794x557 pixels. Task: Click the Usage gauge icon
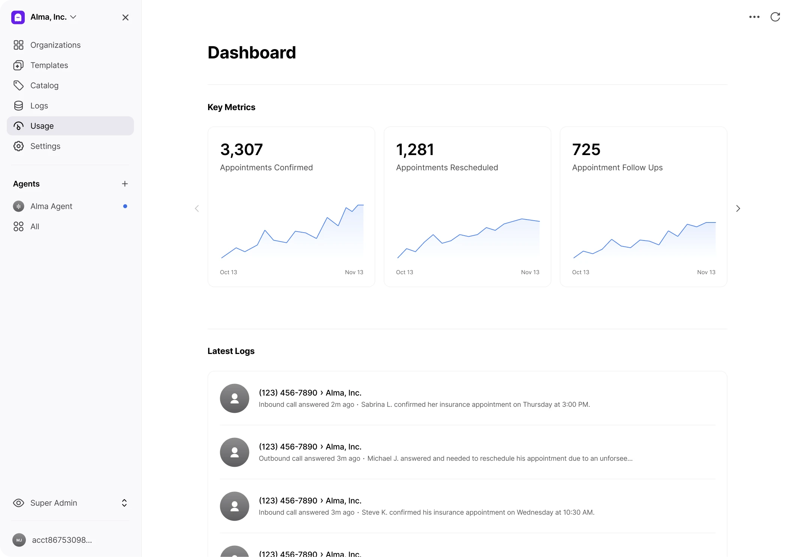point(18,126)
